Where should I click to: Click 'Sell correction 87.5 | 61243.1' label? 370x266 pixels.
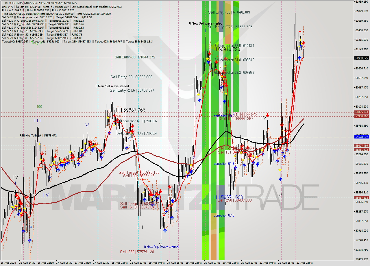(x=234, y=46)
